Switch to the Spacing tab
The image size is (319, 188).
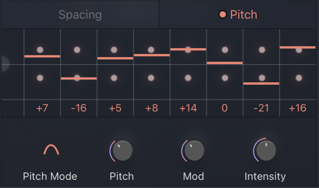point(80,15)
